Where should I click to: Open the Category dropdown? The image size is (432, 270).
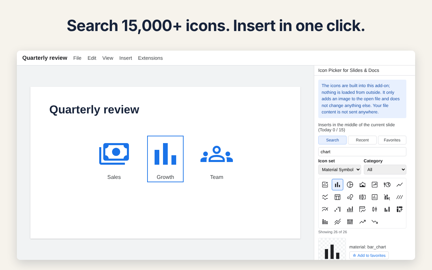click(385, 169)
